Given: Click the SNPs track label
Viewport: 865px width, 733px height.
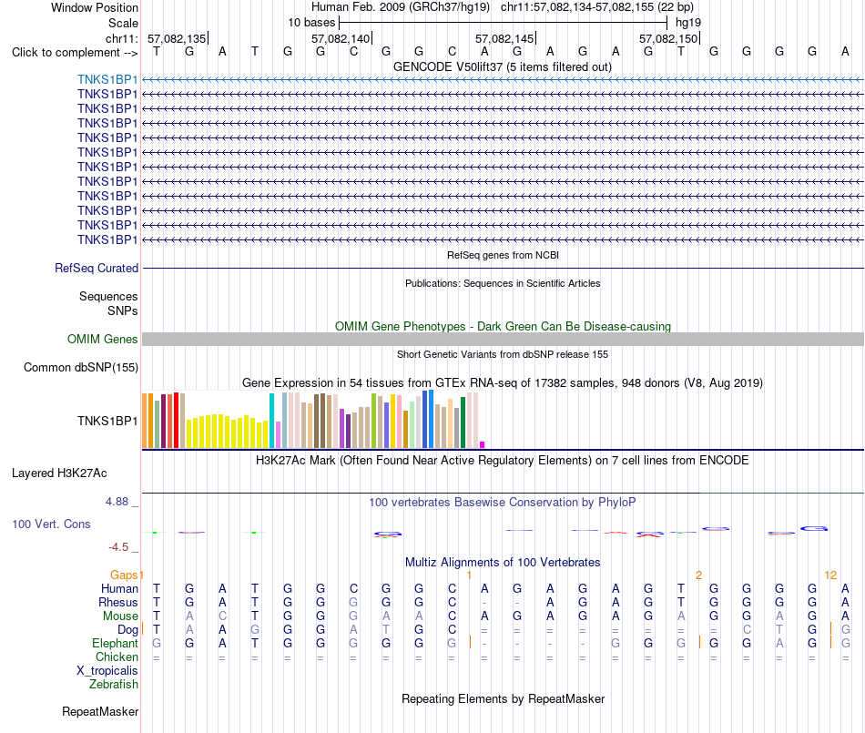Looking at the screenshot, I should (x=123, y=311).
